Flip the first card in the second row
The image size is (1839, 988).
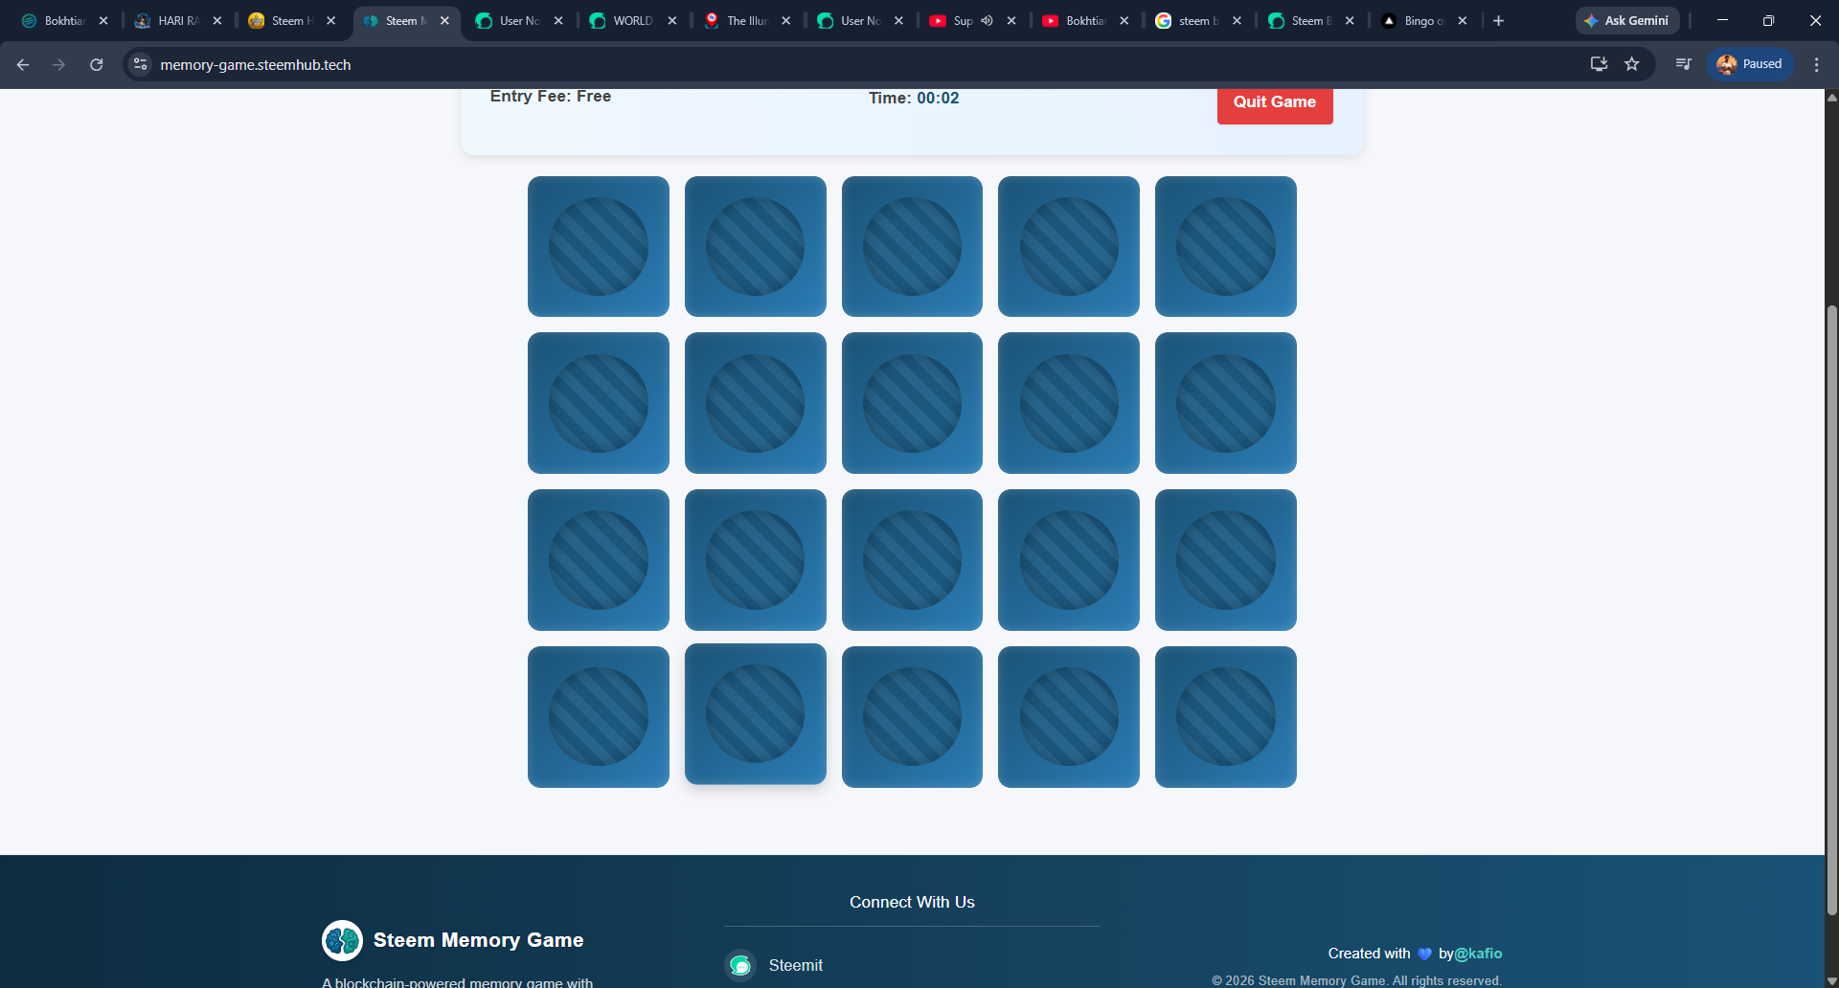click(599, 403)
